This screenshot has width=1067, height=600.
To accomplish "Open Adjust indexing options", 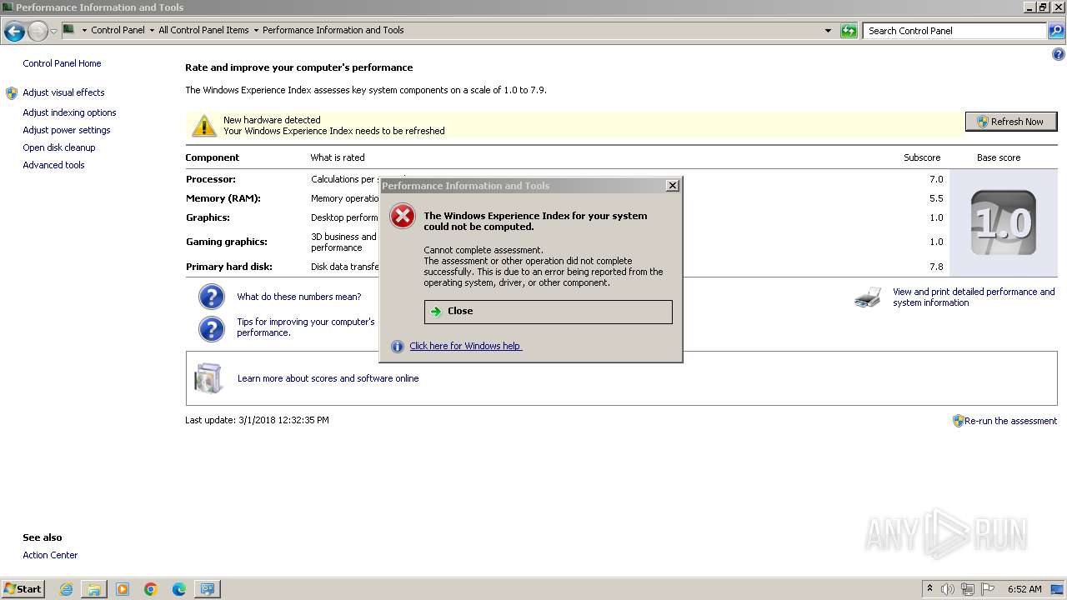I will point(69,112).
